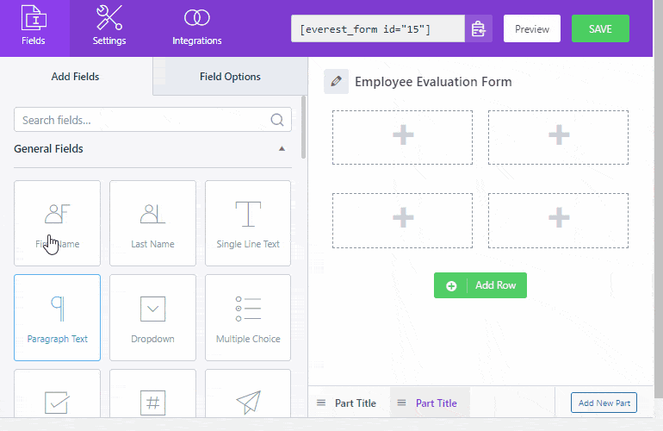Viewport: 663px width, 431px height.
Task: Add field to top-left column placeholder
Action: click(403, 137)
